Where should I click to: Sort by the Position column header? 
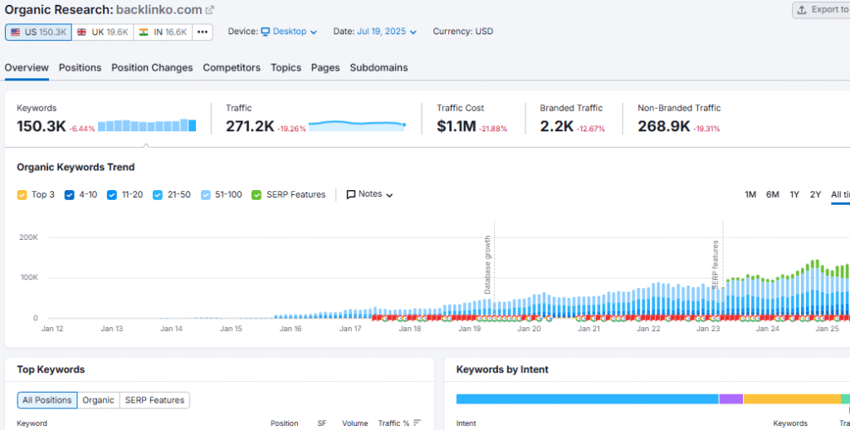click(x=284, y=423)
